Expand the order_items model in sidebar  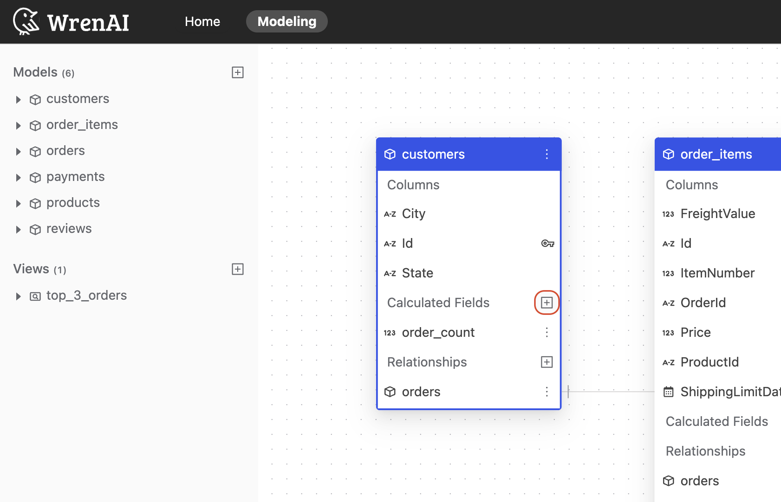(18, 125)
